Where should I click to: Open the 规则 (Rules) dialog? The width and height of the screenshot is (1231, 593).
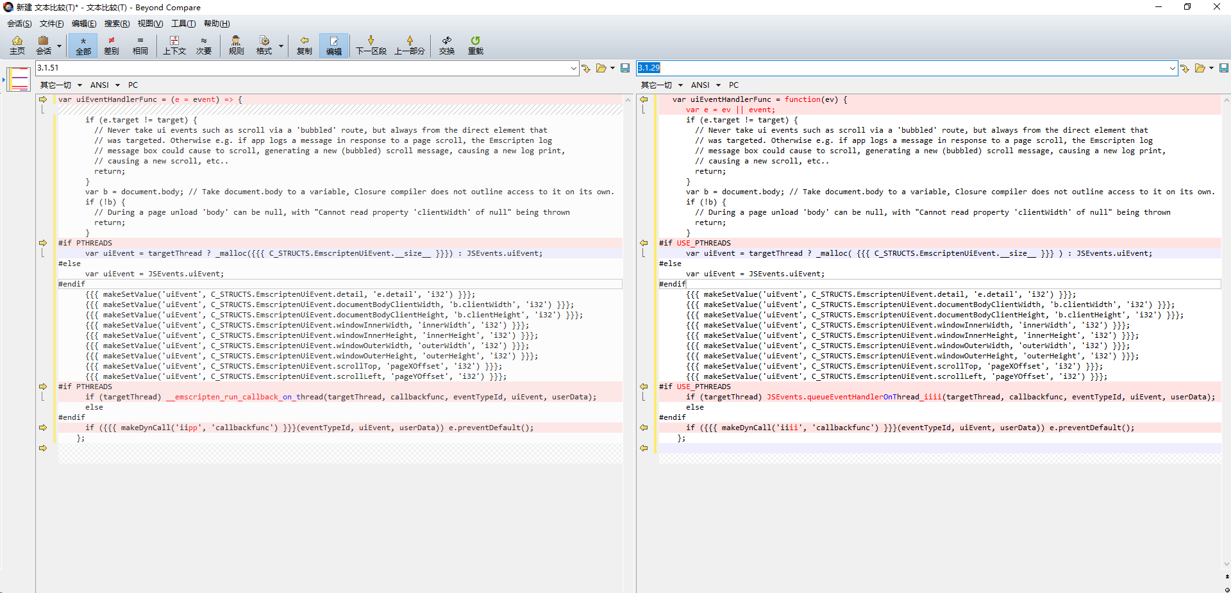click(236, 46)
